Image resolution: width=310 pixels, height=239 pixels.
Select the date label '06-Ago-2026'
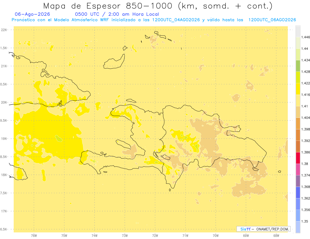[33, 14]
